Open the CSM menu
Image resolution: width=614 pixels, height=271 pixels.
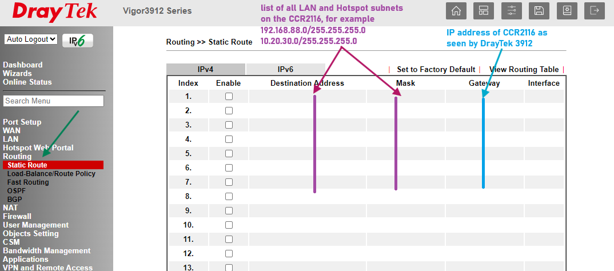click(x=11, y=242)
